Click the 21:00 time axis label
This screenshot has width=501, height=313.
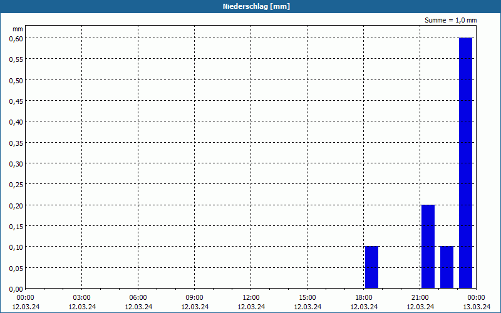[420, 298]
